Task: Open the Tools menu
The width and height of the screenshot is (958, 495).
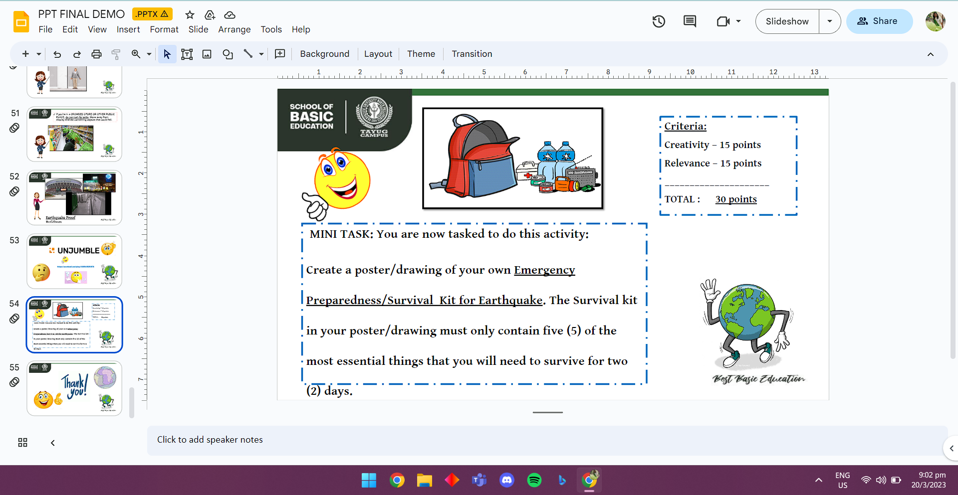Action: [271, 29]
